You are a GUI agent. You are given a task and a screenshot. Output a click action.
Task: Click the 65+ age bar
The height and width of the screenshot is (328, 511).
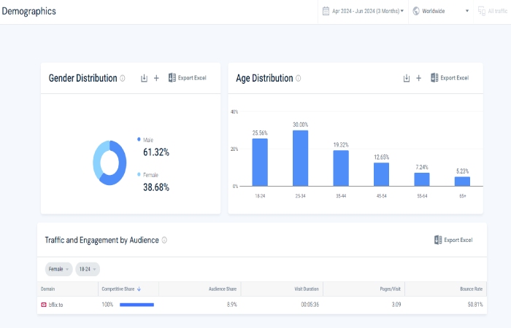click(462, 181)
